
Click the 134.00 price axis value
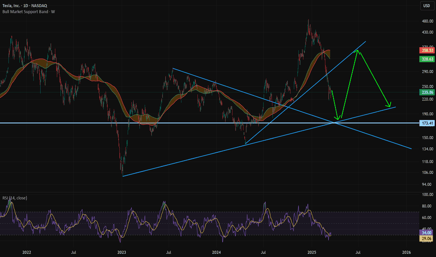[428, 149]
